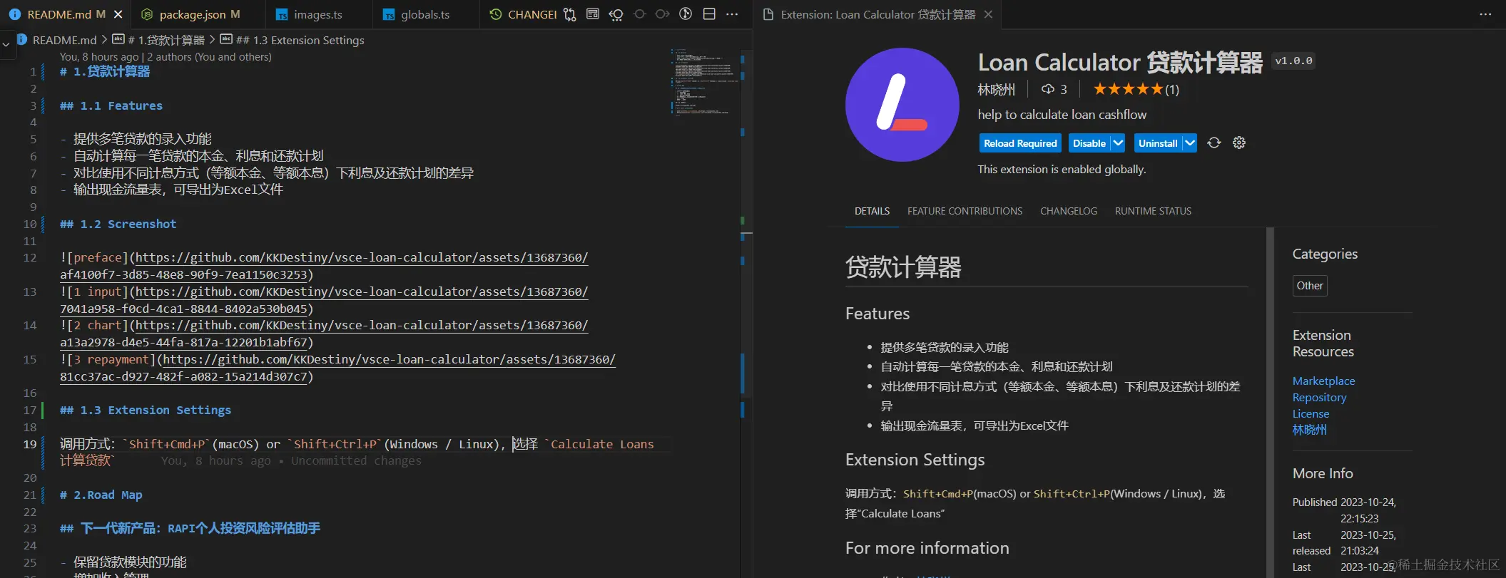
Task: Open the markdown preview to the side
Action: 593,14
